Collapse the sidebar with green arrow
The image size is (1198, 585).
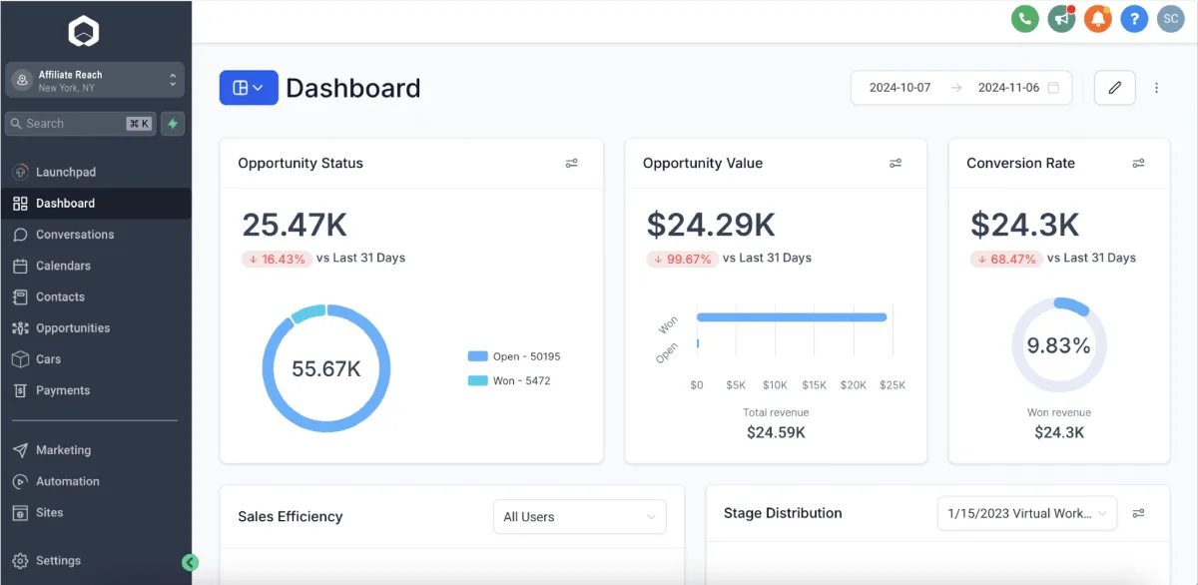point(191,562)
